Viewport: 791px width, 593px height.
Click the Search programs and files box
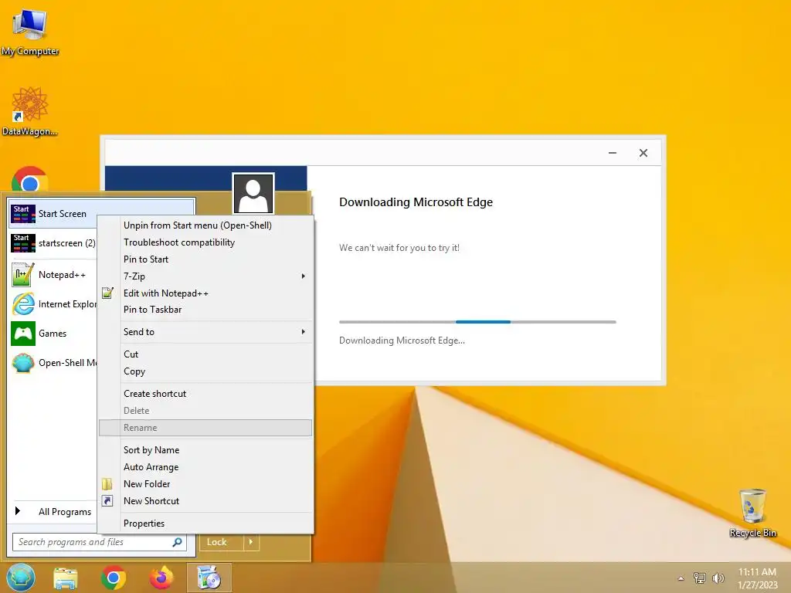(99, 542)
